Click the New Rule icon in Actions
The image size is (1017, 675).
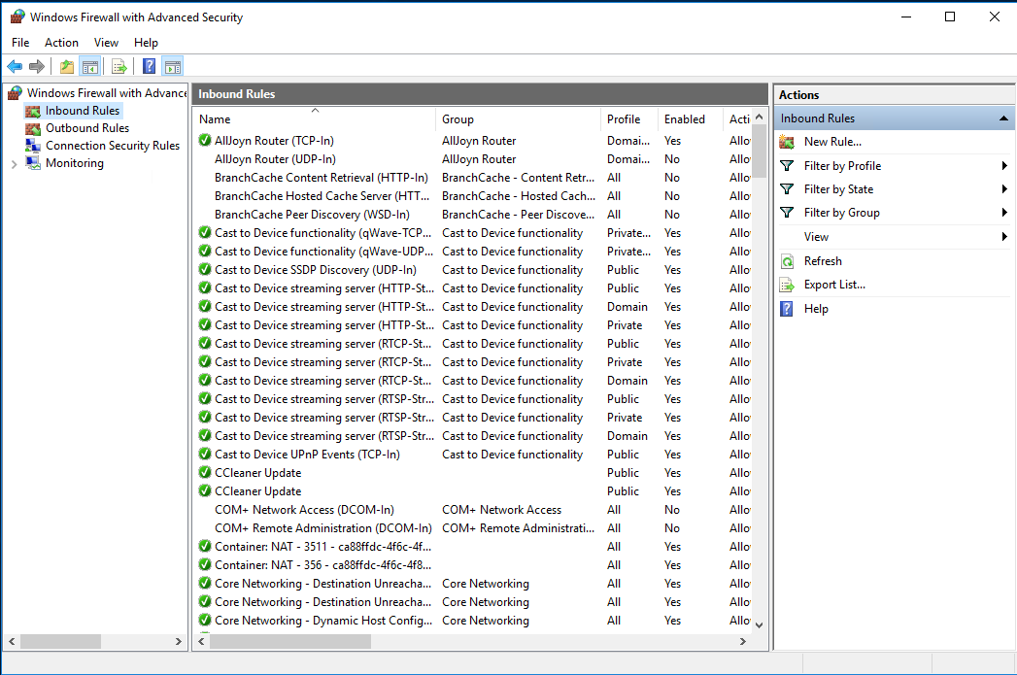787,142
